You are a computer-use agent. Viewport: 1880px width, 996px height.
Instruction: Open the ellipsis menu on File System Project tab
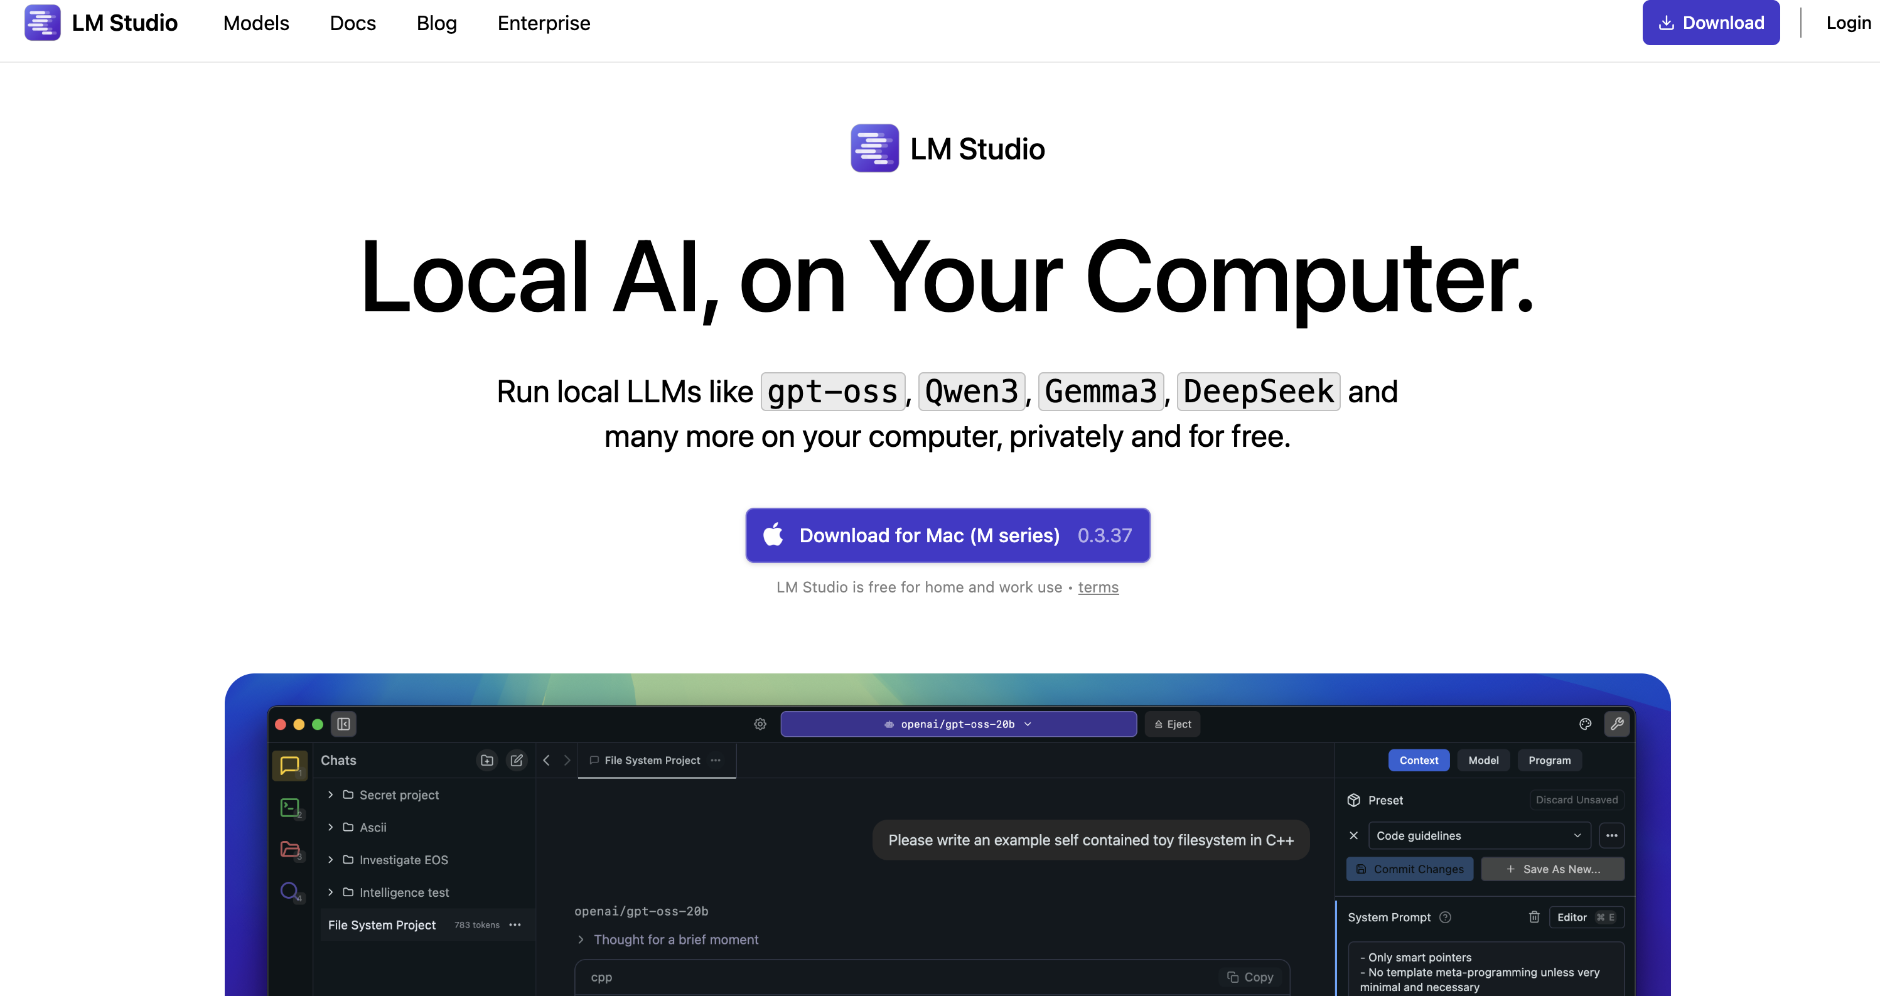pyautogui.click(x=716, y=760)
